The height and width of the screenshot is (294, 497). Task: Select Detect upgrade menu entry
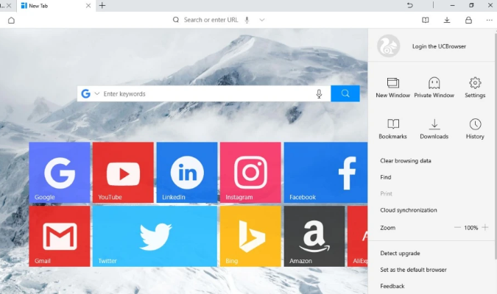click(x=400, y=253)
